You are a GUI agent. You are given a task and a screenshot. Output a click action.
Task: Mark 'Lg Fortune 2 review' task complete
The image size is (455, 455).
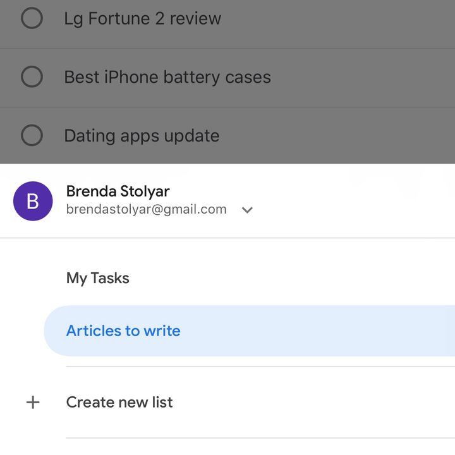click(x=32, y=18)
